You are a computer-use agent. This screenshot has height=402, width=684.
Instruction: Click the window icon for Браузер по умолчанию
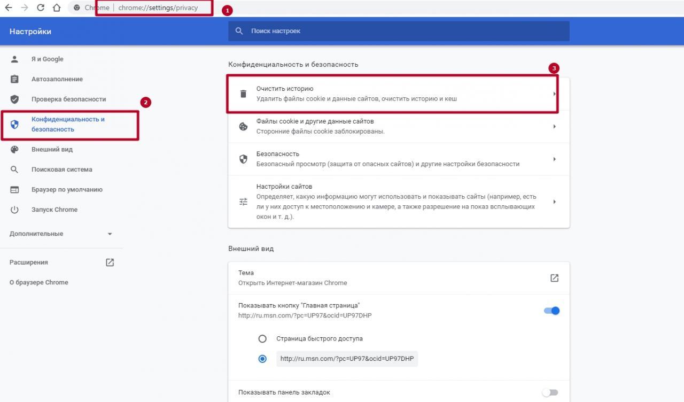click(14, 190)
